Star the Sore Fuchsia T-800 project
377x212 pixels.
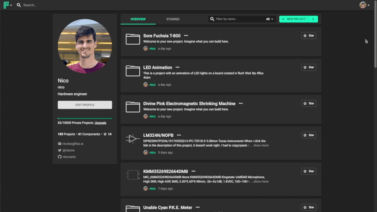(x=308, y=35)
